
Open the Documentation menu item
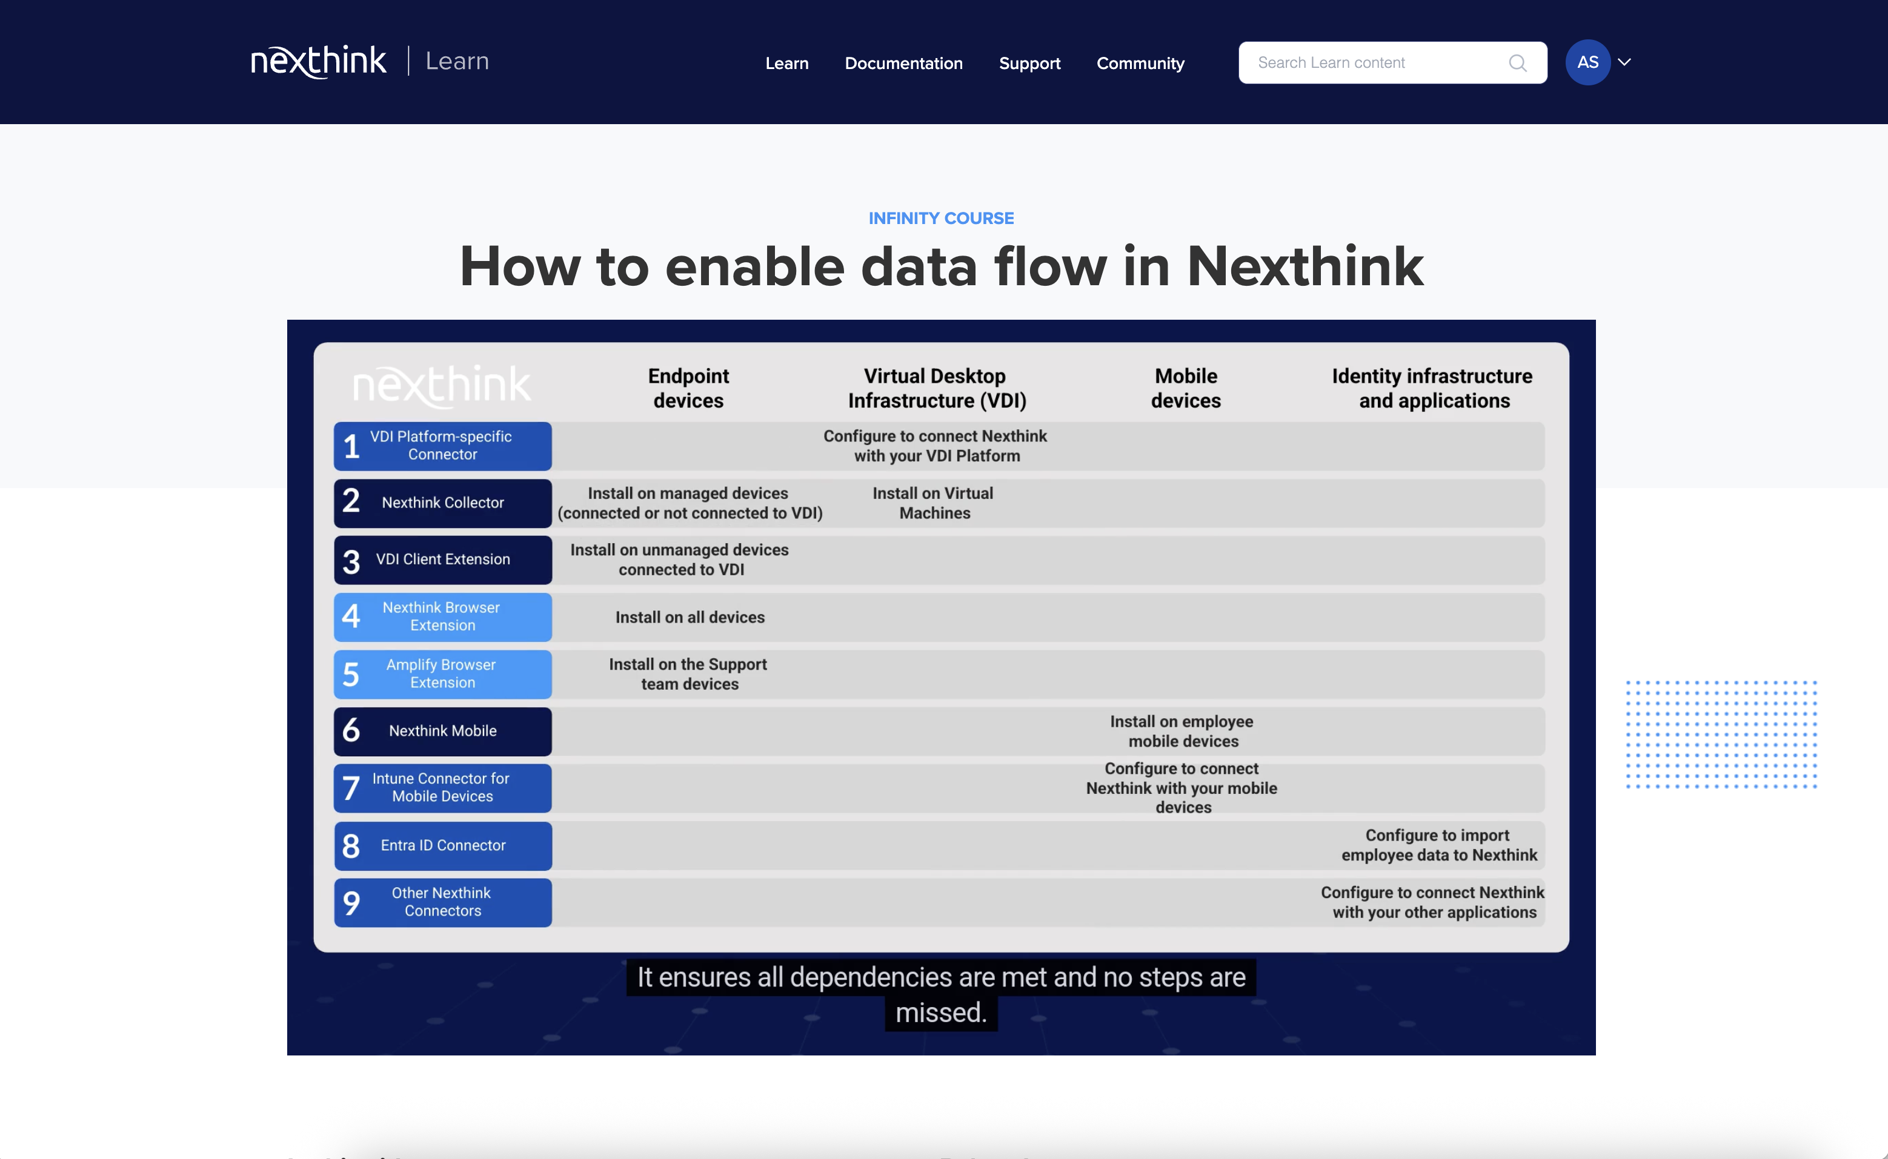click(x=903, y=64)
